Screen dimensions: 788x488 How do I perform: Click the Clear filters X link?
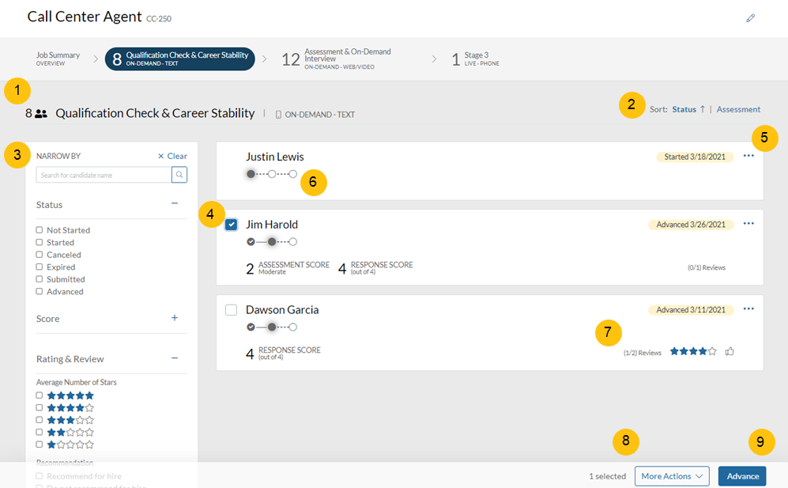tap(172, 157)
